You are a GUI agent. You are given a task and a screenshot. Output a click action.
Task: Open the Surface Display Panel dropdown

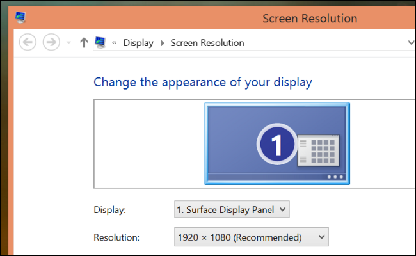232,209
